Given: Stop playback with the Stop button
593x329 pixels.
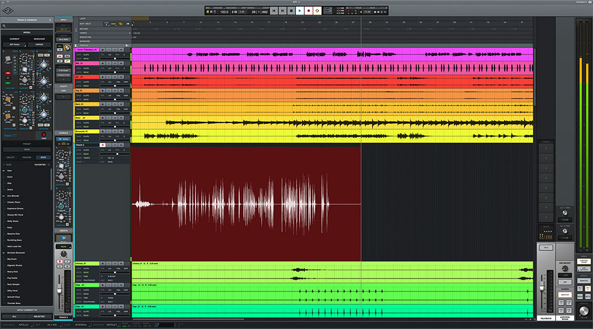Looking at the screenshot, I should click(x=291, y=11).
